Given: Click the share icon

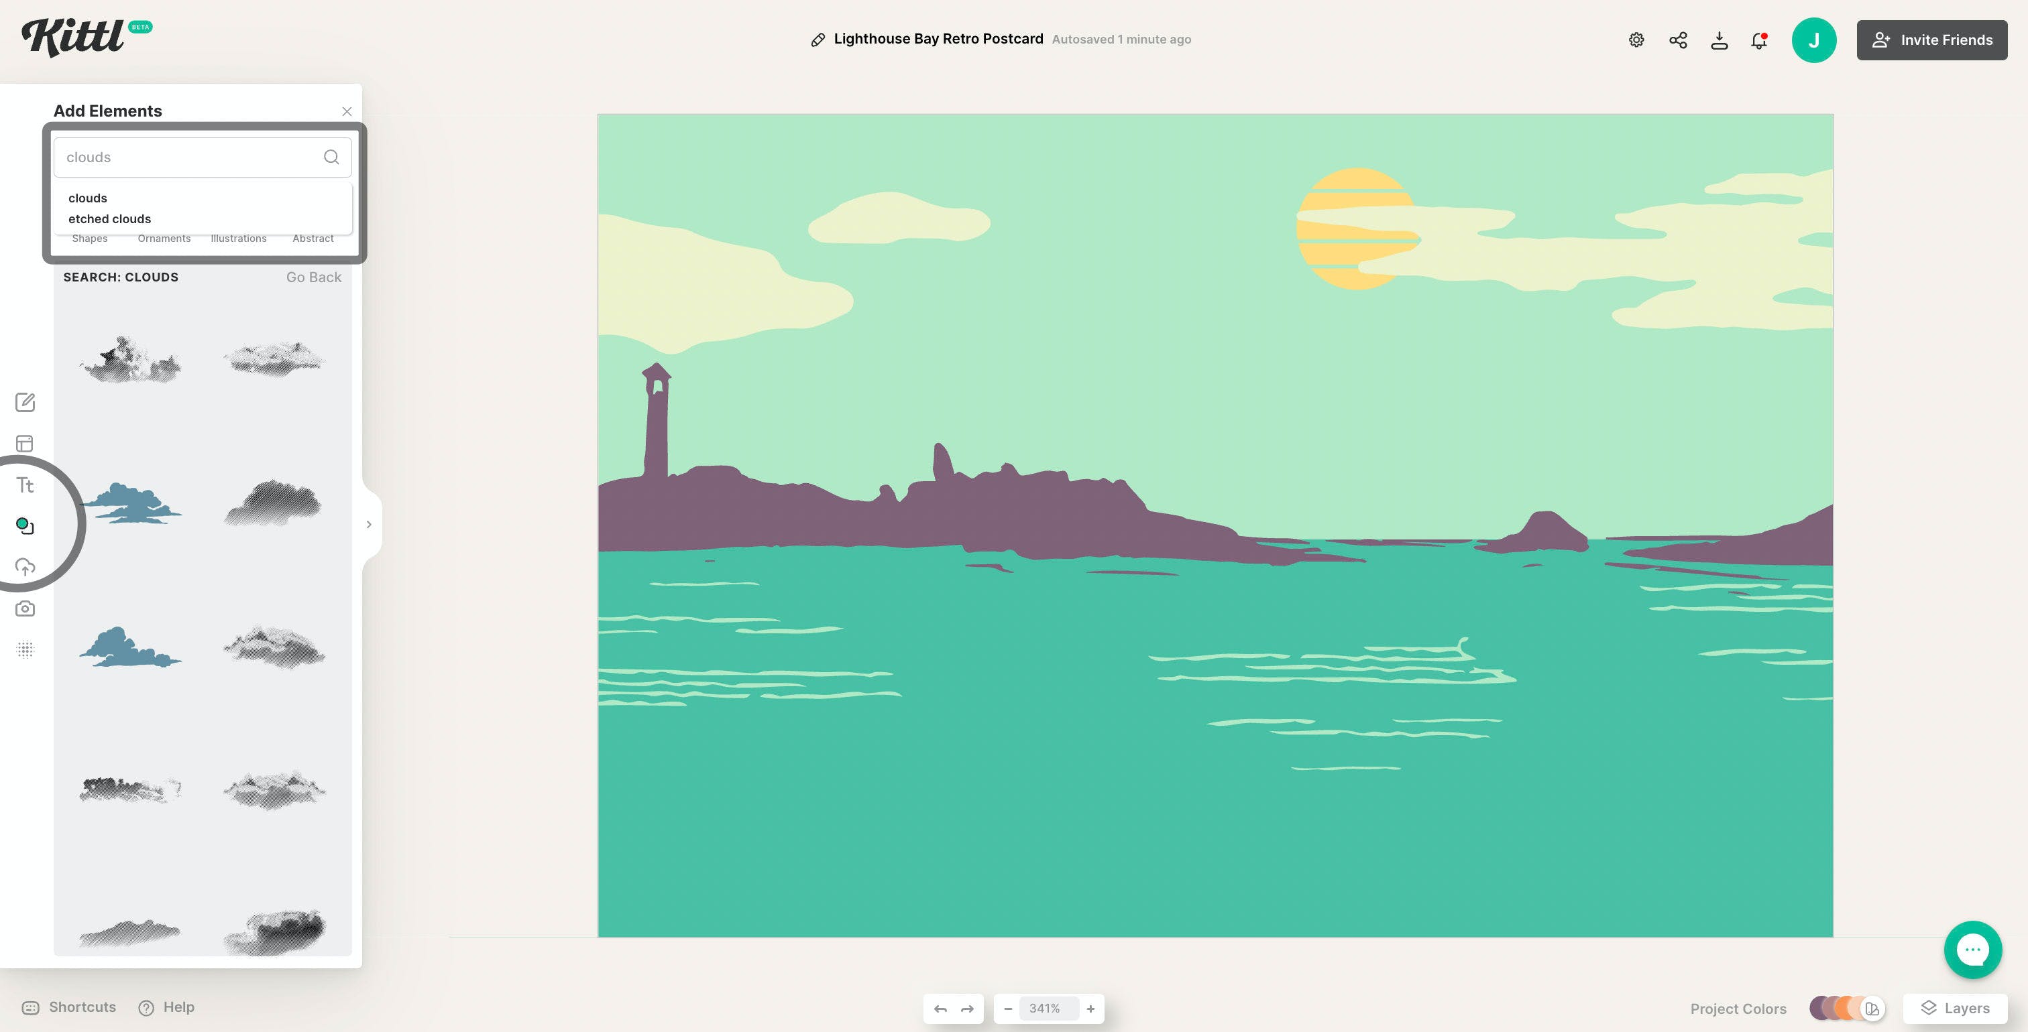Looking at the screenshot, I should (x=1678, y=40).
